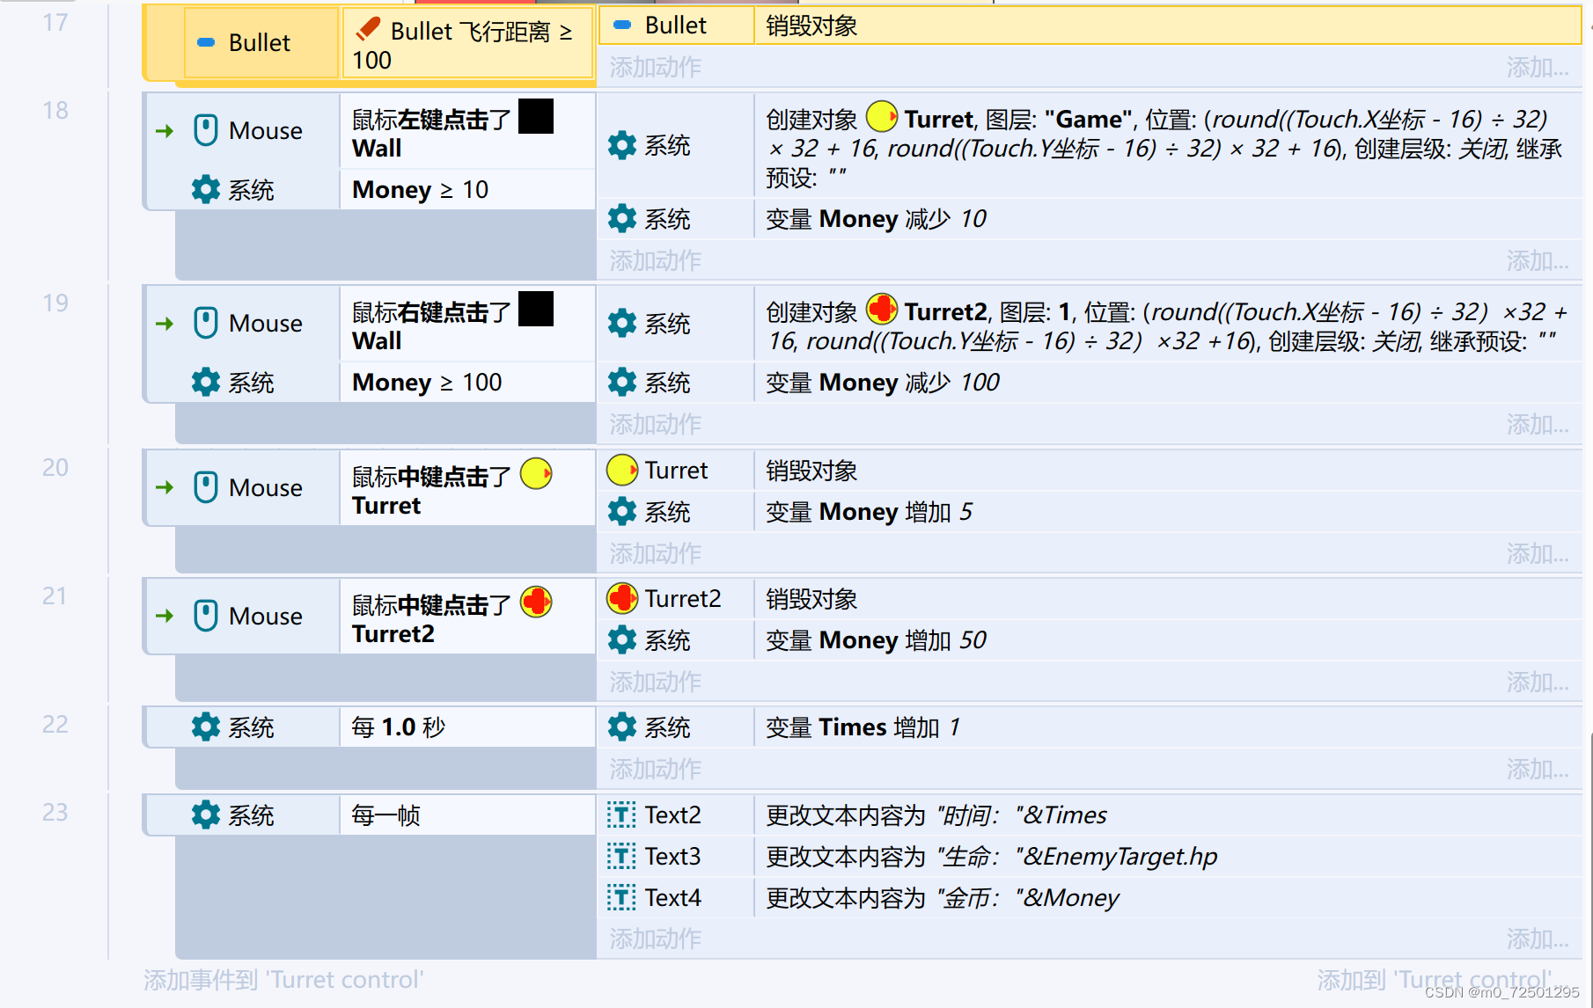The height and width of the screenshot is (1008, 1593).
Task: Click the Text3 object icon
Action: (620, 856)
